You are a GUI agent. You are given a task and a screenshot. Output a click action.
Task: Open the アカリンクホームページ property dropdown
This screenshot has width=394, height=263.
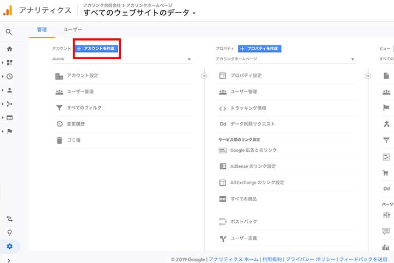(x=285, y=59)
